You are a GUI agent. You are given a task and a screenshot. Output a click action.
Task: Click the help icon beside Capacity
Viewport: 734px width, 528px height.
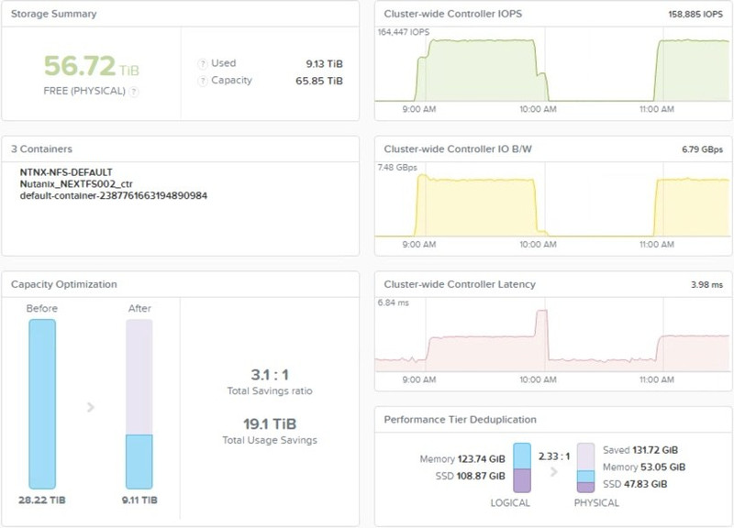(202, 81)
